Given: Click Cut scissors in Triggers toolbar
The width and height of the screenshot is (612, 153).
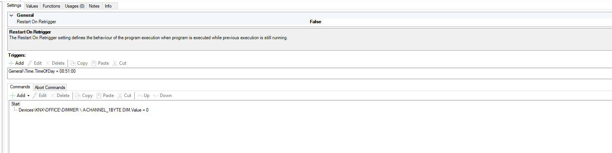Looking at the screenshot, I should click(115, 63).
